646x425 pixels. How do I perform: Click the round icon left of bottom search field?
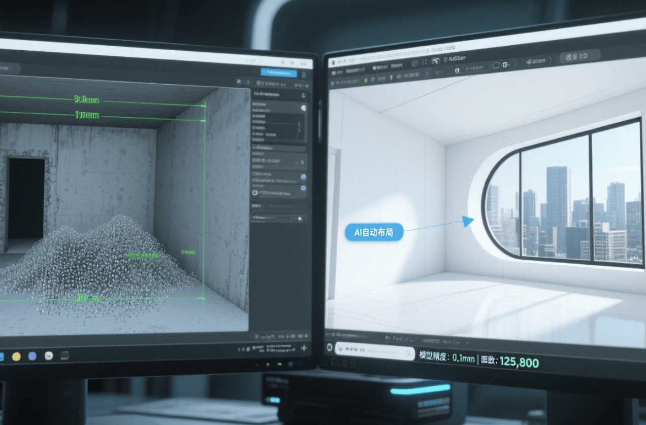[x=330, y=347]
